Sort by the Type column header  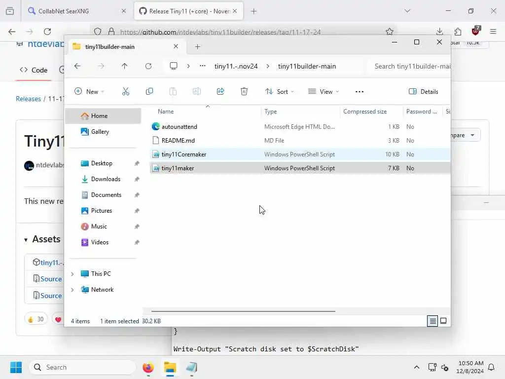[271, 112]
